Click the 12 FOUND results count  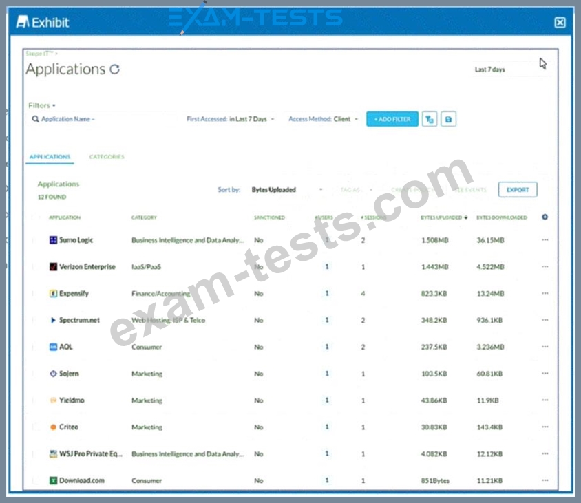pyautogui.click(x=52, y=197)
